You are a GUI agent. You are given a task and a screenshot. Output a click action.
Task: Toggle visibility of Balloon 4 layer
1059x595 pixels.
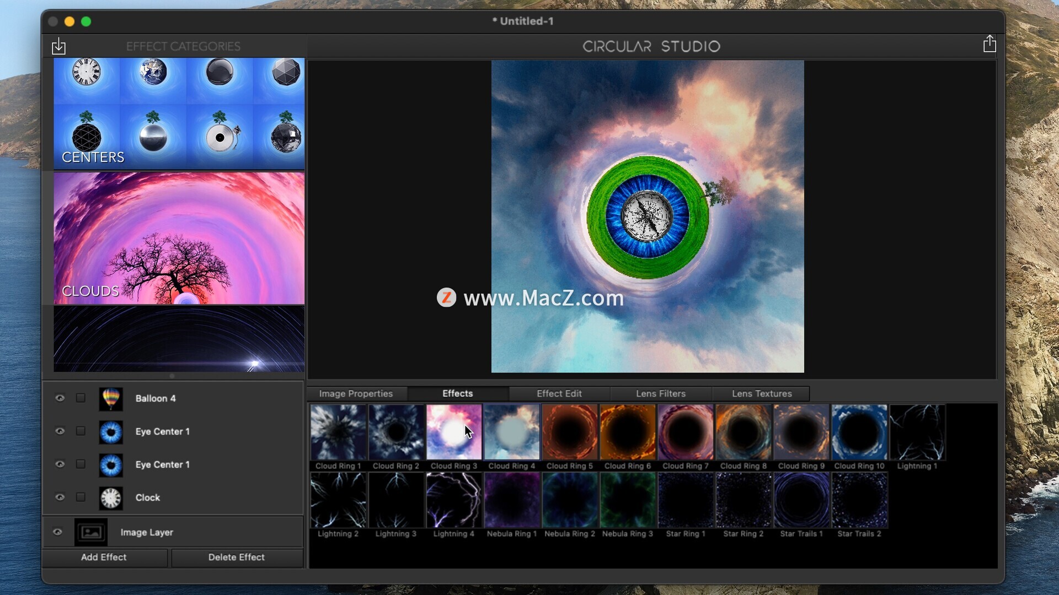click(60, 398)
